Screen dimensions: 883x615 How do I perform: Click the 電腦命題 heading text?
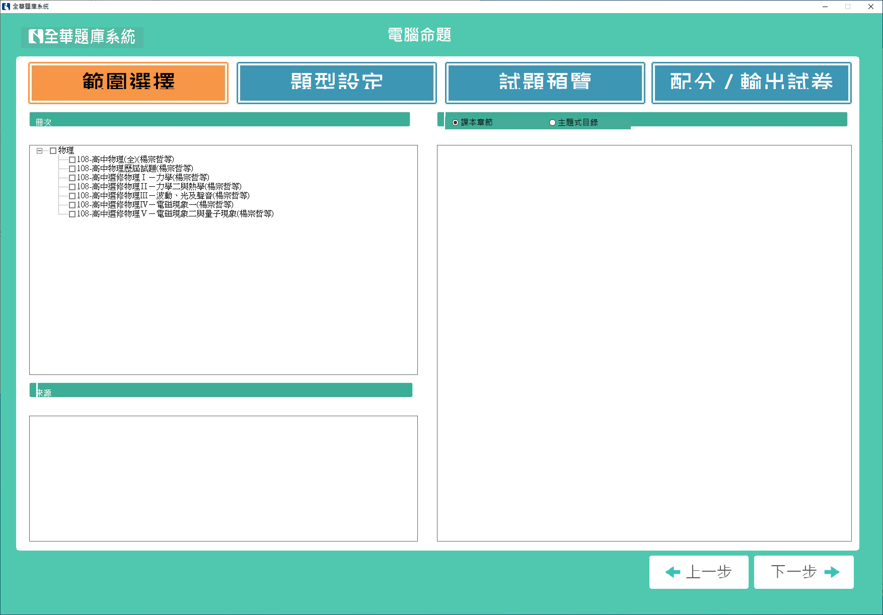click(x=419, y=35)
